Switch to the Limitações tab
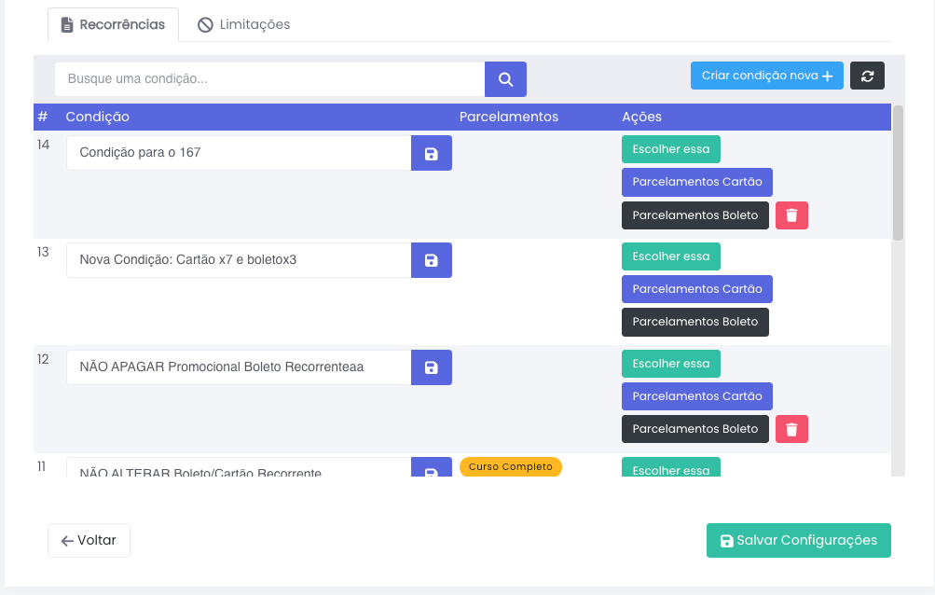Viewport: 935px width, 595px height. [244, 24]
